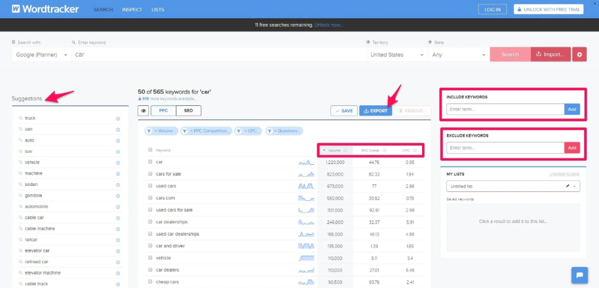Open the Google (Planner) search source dropdown
599x288 pixels.
(42, 55)
